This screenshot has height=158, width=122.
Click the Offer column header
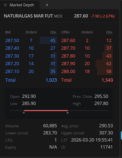point(66,32)
